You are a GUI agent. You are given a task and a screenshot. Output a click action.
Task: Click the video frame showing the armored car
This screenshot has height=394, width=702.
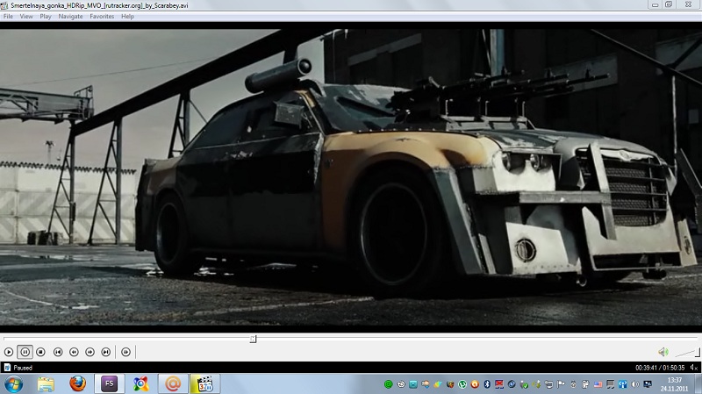(x=351, y=177)
